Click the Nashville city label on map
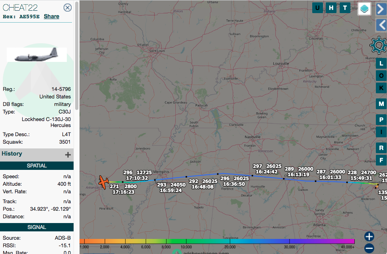The height and width of the screenshot is (254, 387). coord(253,137)
